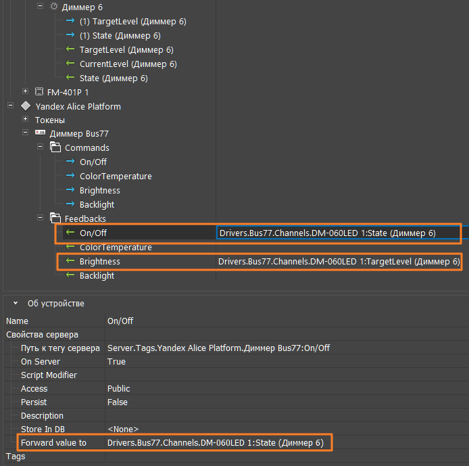The width and height of the screenshot is (469, 466).
Task: Click the FM-401P 1 device icon
Action: point(39,92)
